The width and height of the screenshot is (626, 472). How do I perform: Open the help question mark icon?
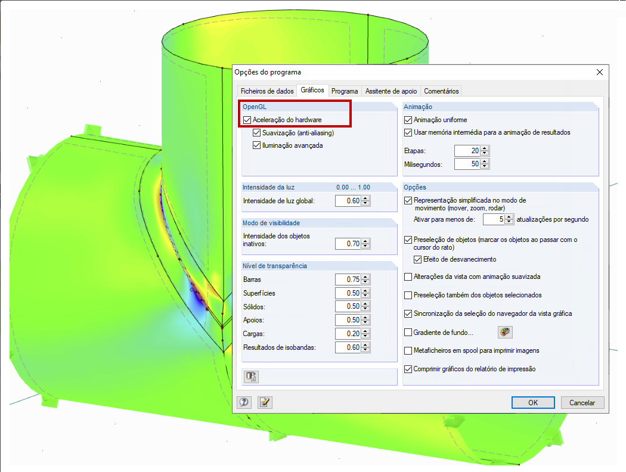244,402
